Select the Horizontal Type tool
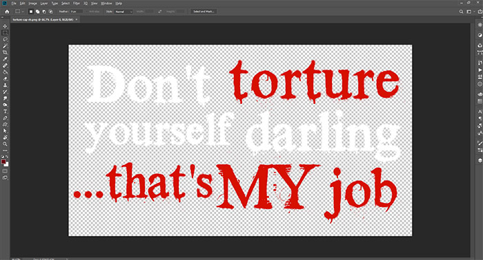Screen dimensions: 483x260 click(5, 111)
